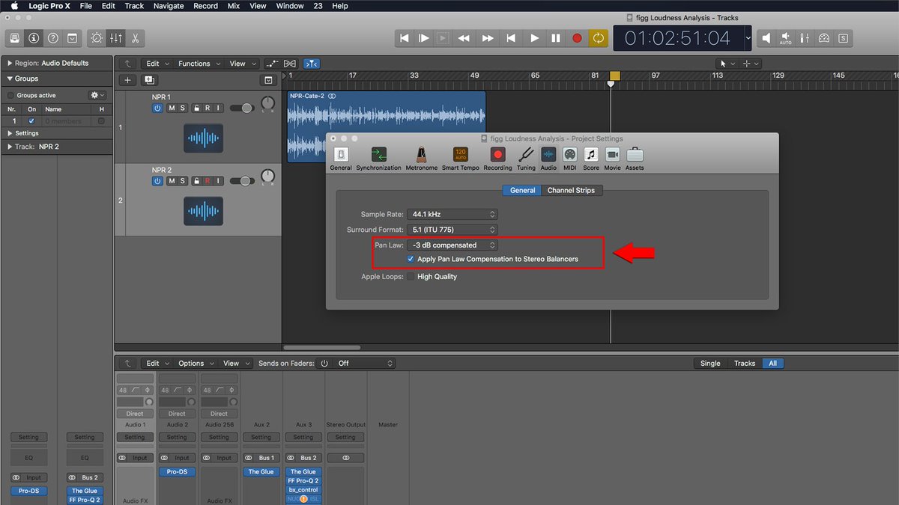Click the add track plus button

pyautogui.click(x=127, y=80)
